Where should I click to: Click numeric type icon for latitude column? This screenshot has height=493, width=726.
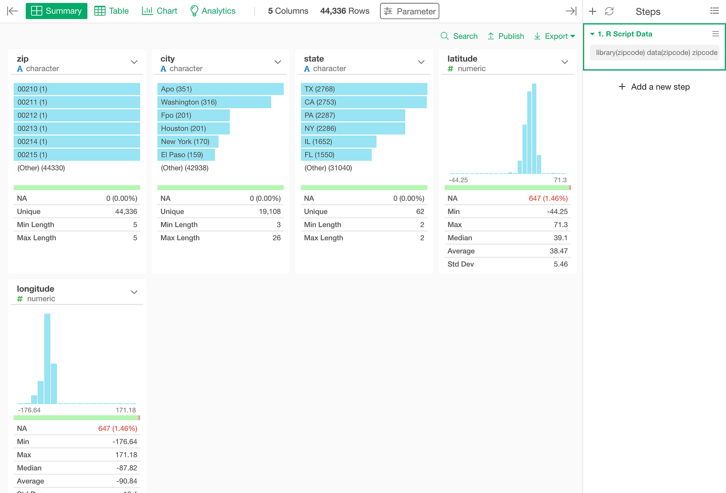[451, 69]
